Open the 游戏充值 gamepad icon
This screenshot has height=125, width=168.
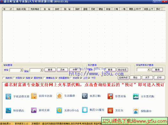[x=34, y=110]
